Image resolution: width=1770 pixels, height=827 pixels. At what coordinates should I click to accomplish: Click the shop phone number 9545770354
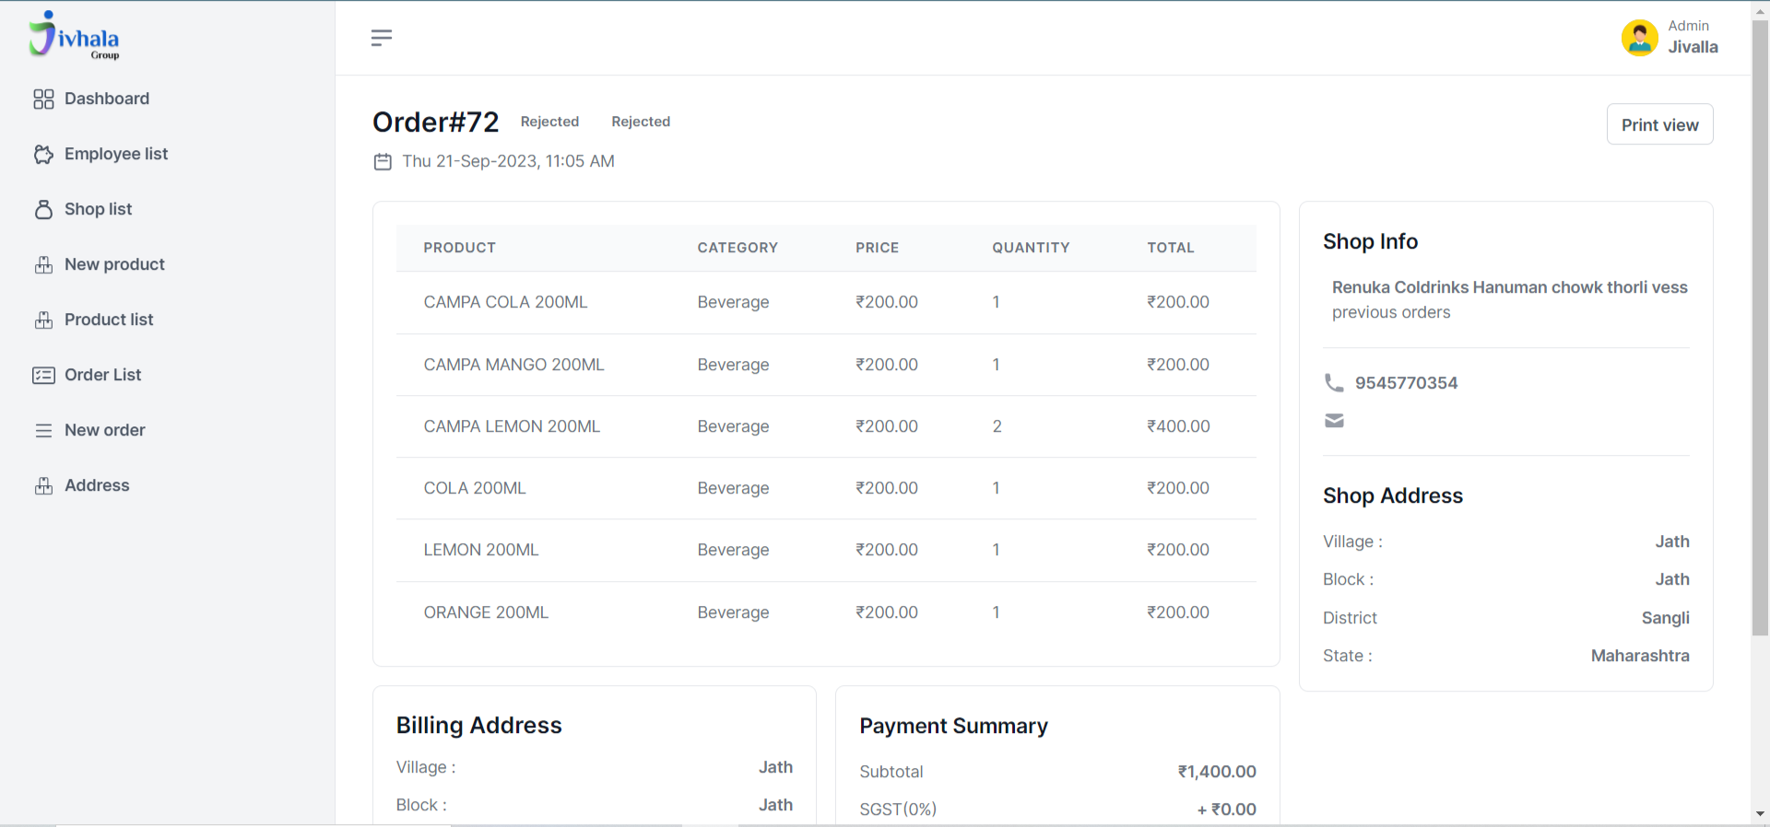coord(1406,383)
